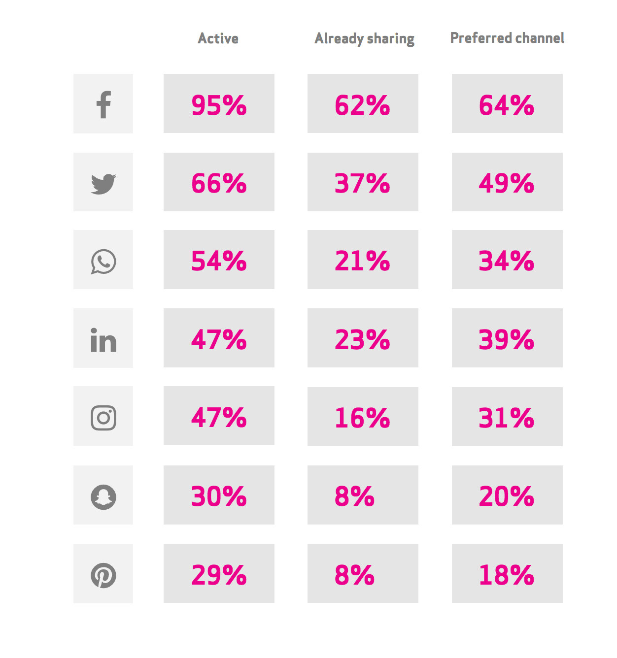Image resolution: width=617 pixels, height=658 pixels.
Task: Open the LinkedIn icon tile
Action: pyautogui.click(x=103, y=338)
